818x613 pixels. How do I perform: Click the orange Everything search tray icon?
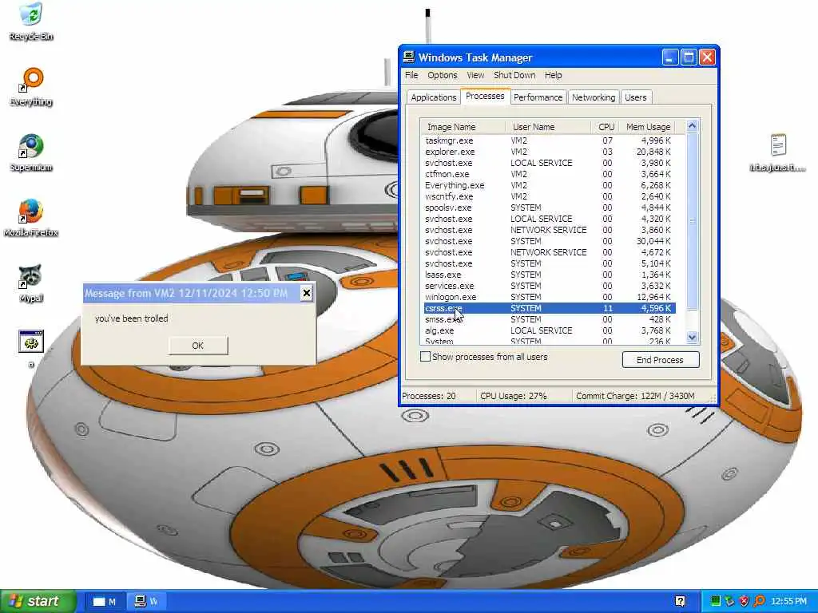759,601
